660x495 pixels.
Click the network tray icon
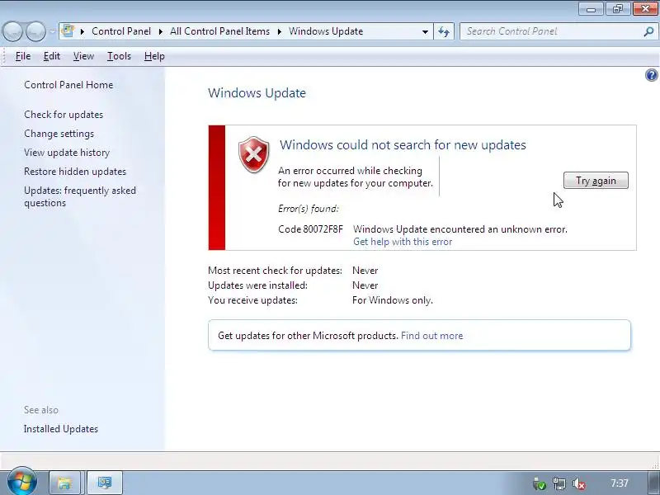tap(559, 483)
